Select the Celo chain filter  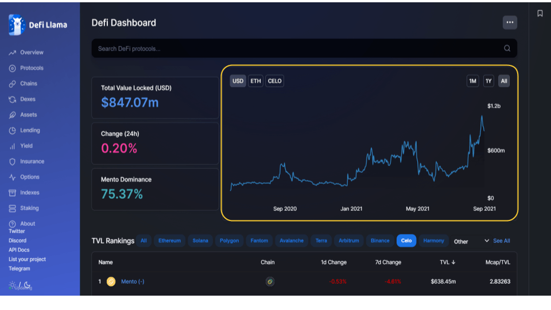pos(406,241)
